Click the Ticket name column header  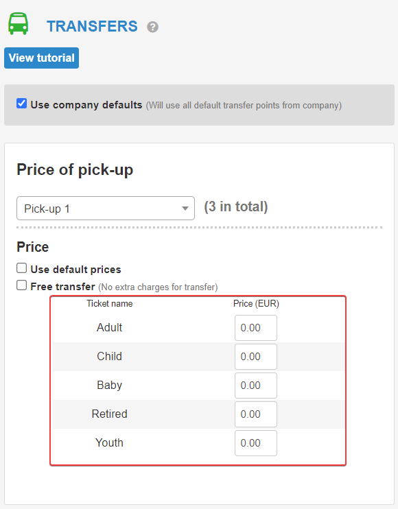tap(110, 303)
